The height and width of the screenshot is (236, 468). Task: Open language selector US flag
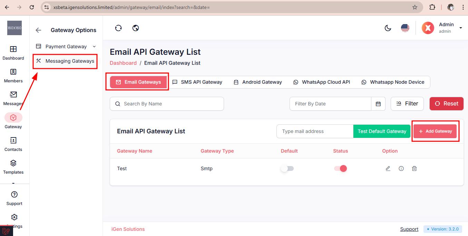tap(405, 28)
